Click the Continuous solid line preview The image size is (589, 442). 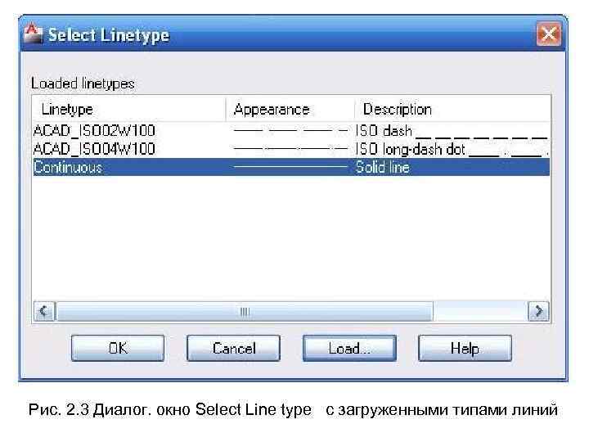pos(290,166)
